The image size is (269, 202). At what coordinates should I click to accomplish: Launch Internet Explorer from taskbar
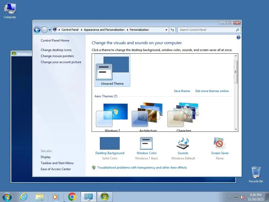coord(23,197)
